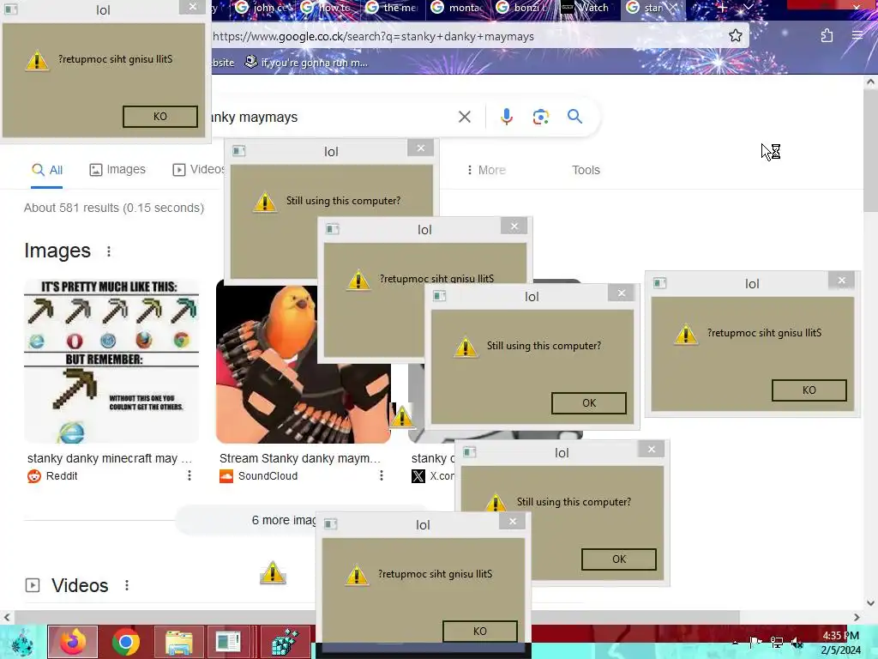The image size is (878, 659).
Task: Click the Start button on taskbar
Action: click(21, 642)
